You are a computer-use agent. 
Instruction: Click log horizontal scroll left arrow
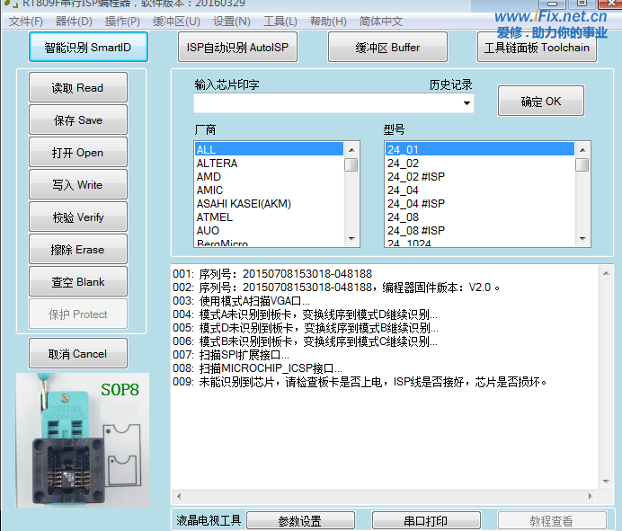pyautogui.click(x=179, y=496)
